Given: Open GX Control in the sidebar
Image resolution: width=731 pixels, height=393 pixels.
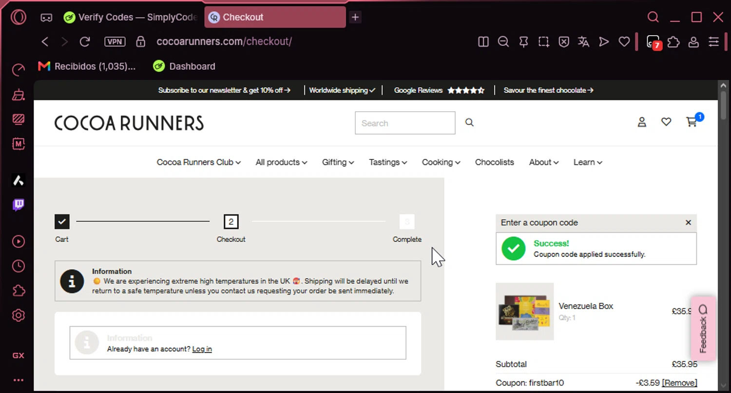Looking at the screenshot, I should 19,70.
